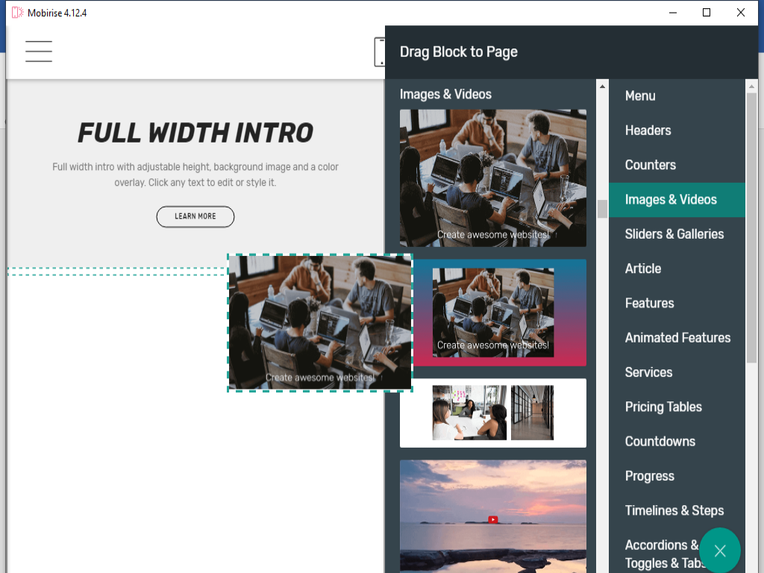Click the FULL WIDTH INTRO heading text

pyautogui.click(x=195, y=134)
